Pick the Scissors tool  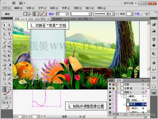click(9, 47)
